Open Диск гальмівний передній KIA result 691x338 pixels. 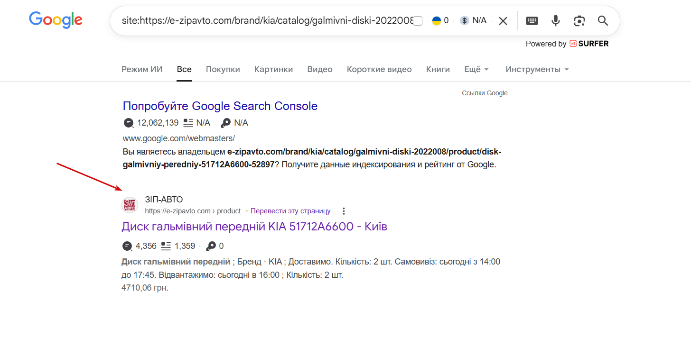[x=254, y=227]
